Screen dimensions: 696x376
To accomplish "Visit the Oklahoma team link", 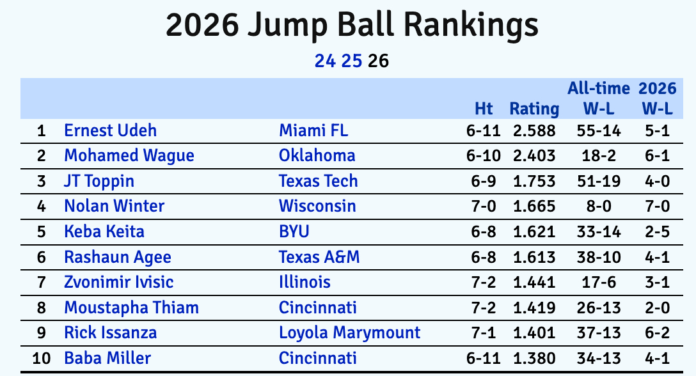I will [x=317, y=156].
